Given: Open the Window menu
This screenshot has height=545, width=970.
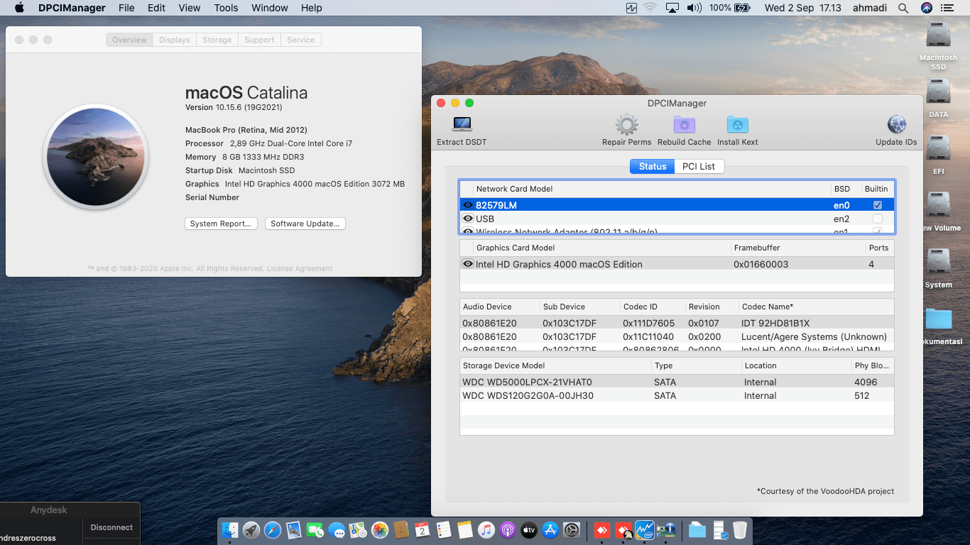Looking at the screenshot, I should coord(270,8).
